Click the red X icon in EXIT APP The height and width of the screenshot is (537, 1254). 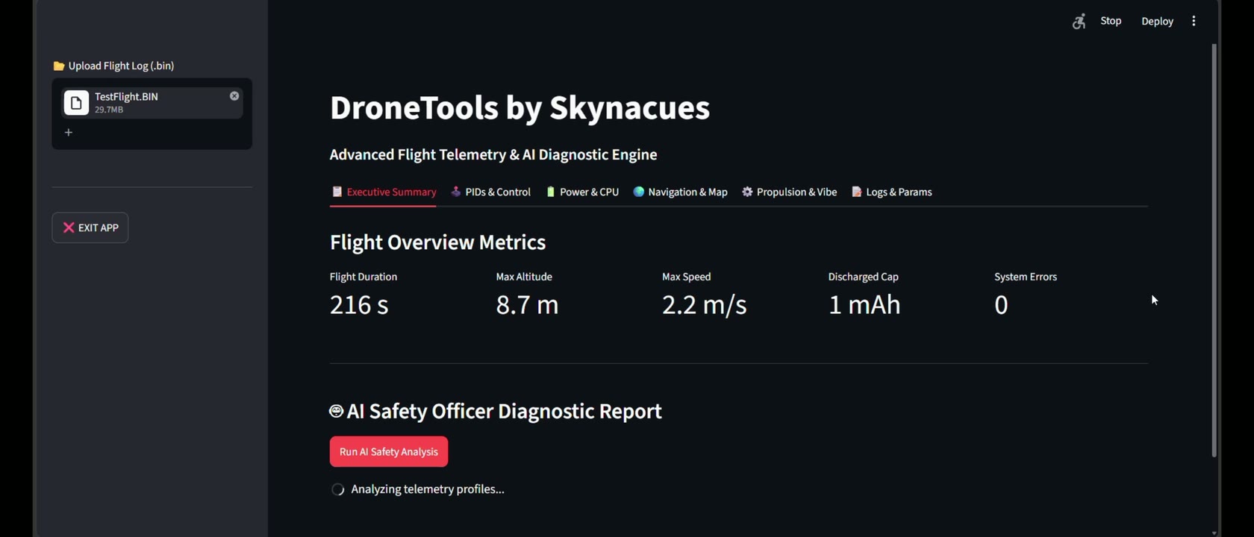click(69, 227)
